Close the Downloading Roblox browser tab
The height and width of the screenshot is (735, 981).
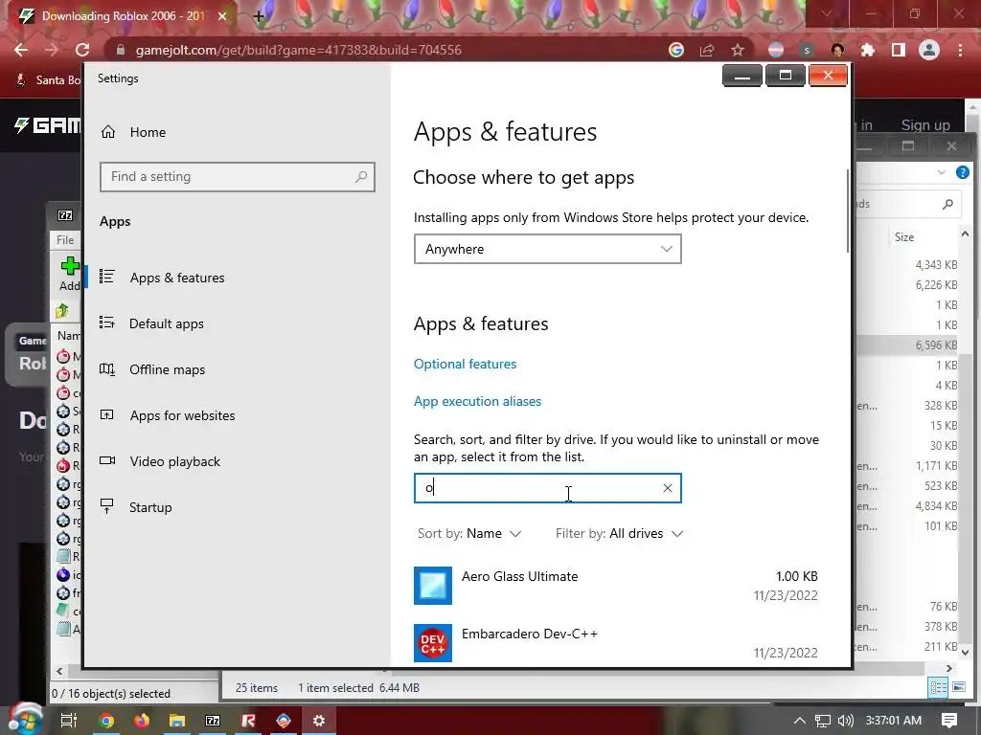pyautogui.click(x=222, y=16)
